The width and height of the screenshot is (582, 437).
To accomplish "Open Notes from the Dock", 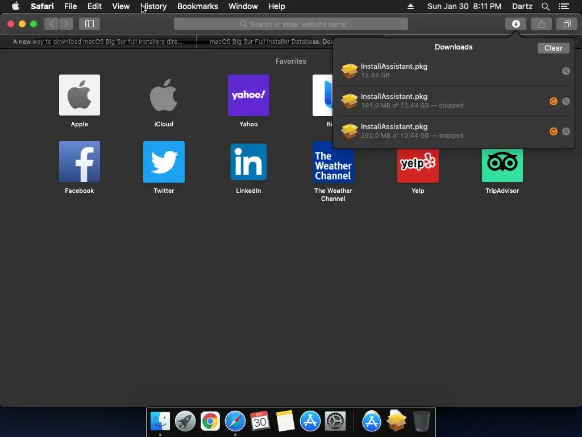I will 285,422.
